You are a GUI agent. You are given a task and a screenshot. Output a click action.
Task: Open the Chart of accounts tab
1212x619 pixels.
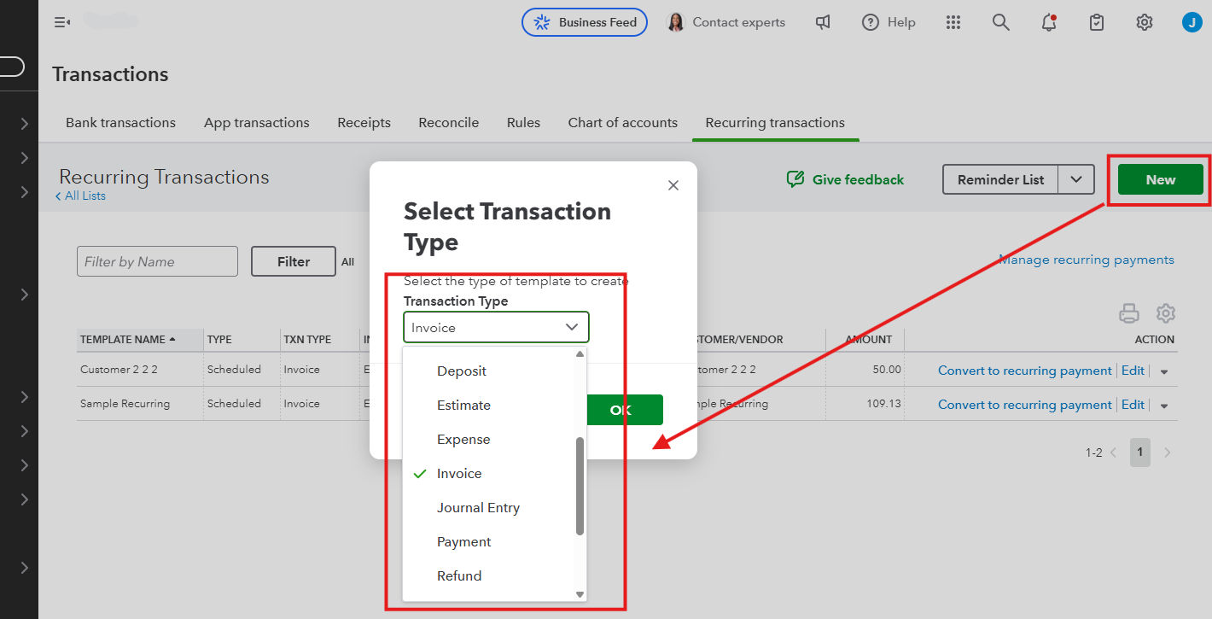[x=623, y=122]
